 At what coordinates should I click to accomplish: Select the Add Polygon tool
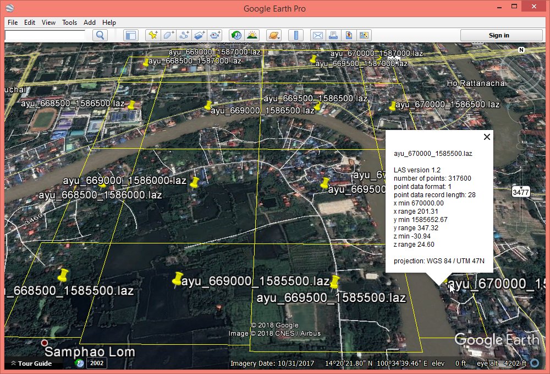click(169, 35)
